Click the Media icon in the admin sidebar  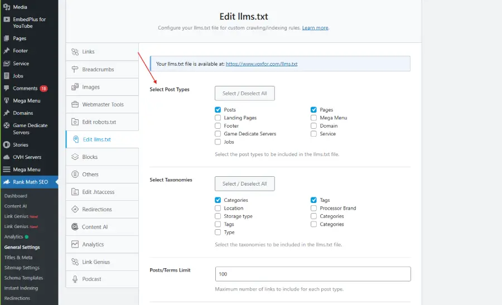pyautogui.click(x=6, y=7)
